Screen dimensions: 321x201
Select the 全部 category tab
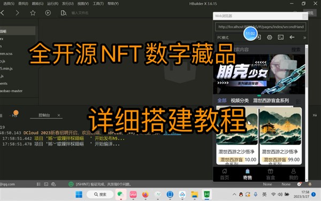(x=222, y=101)
